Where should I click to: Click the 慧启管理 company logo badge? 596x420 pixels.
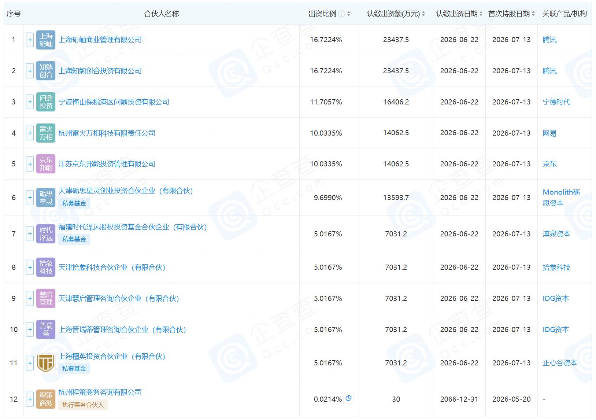point(46,298)
